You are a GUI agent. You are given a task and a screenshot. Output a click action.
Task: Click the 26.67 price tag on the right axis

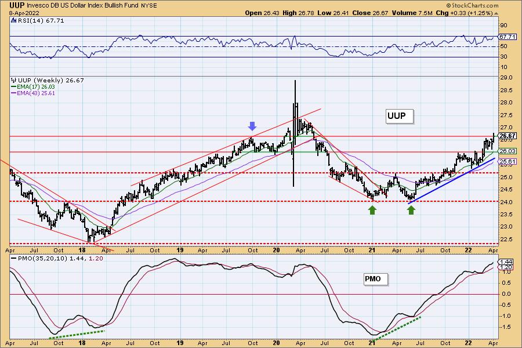507,136
